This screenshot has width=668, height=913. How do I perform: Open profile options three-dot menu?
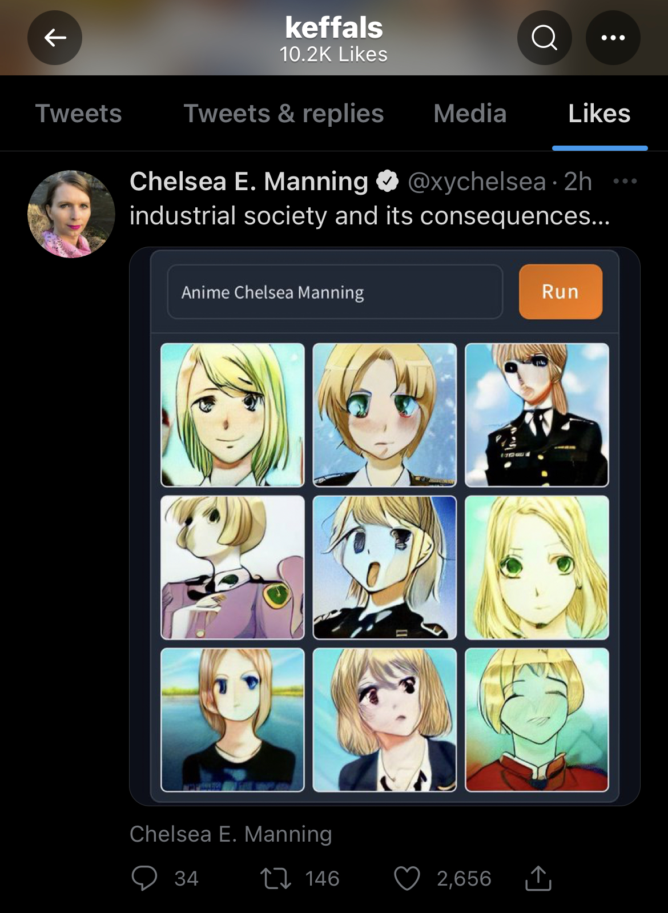(613, 38)
